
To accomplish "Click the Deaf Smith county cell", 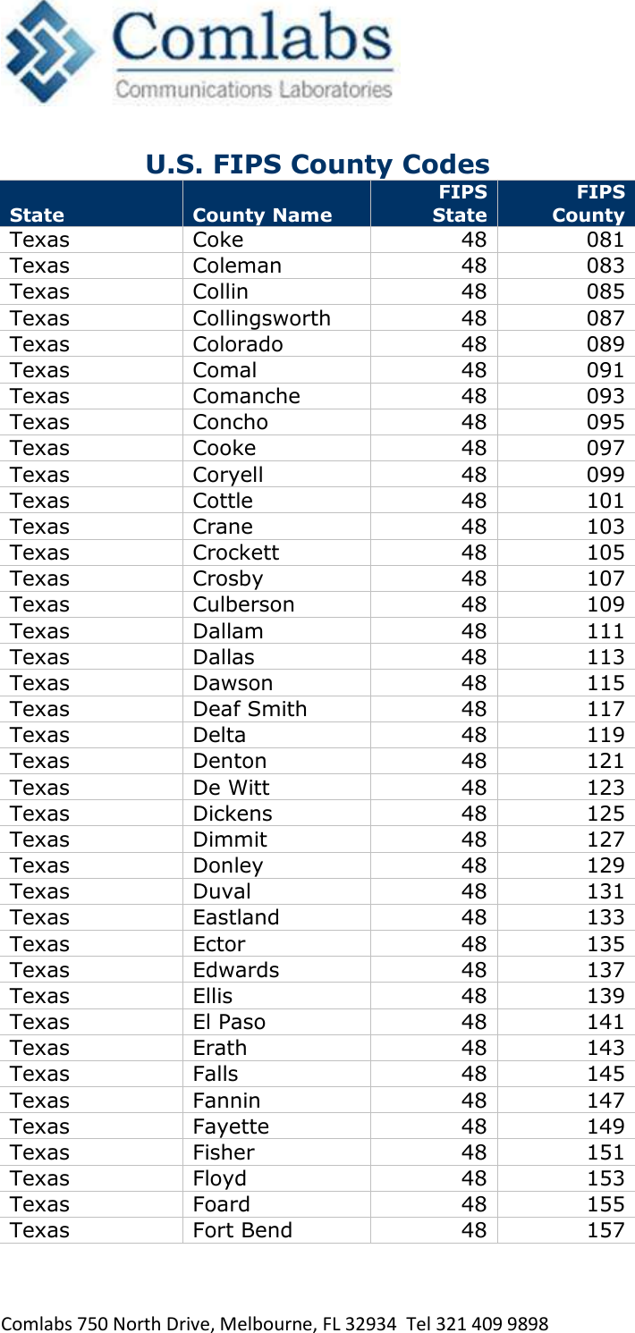I will [250, 709].
